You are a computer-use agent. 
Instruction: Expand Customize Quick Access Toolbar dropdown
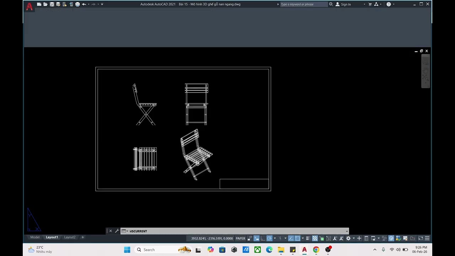(x=102, y=4)
